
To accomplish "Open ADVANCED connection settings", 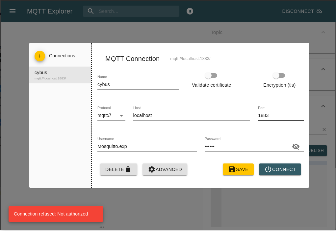I will 165,169.
